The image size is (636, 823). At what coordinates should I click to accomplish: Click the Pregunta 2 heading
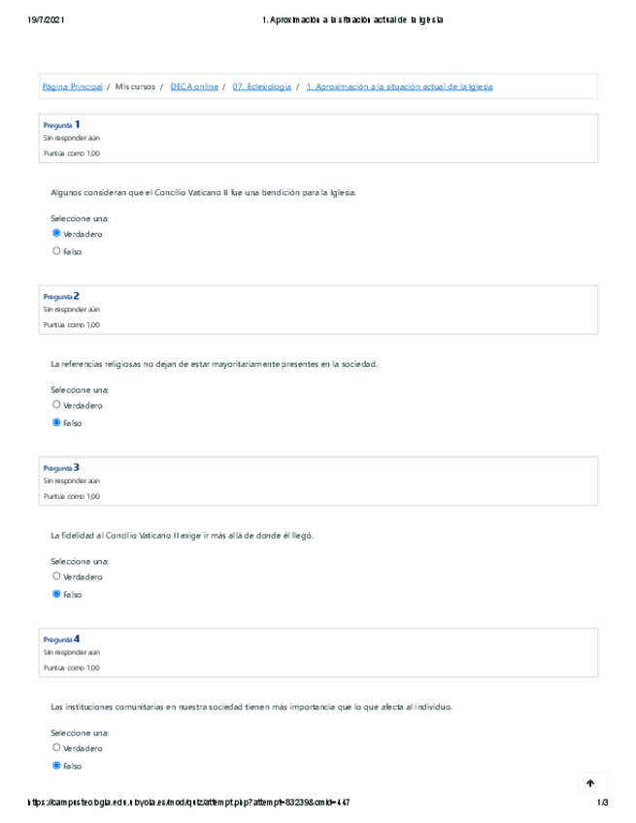(x=61, y=296)
